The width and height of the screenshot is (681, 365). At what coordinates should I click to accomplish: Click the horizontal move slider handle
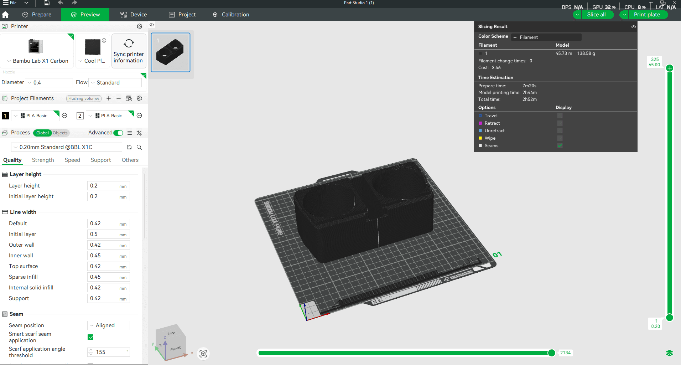tap(551, 353)
